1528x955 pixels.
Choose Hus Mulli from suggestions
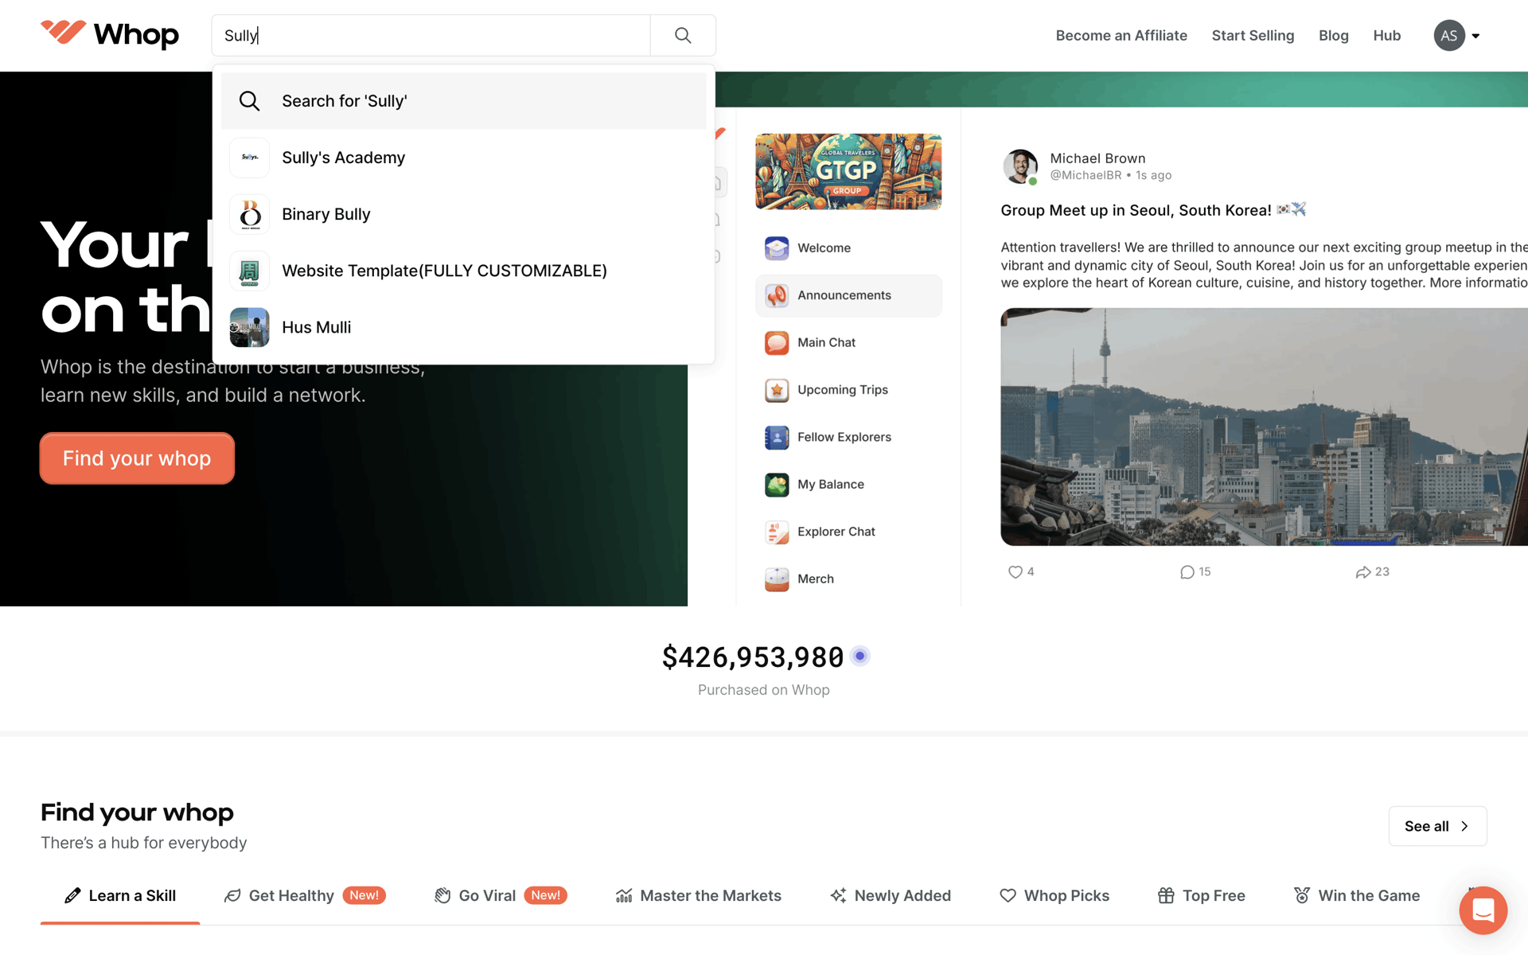(x=464, y=327)
